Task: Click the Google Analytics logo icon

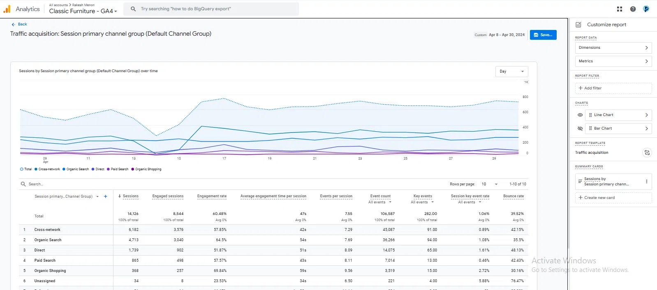Action: [7, 9]
